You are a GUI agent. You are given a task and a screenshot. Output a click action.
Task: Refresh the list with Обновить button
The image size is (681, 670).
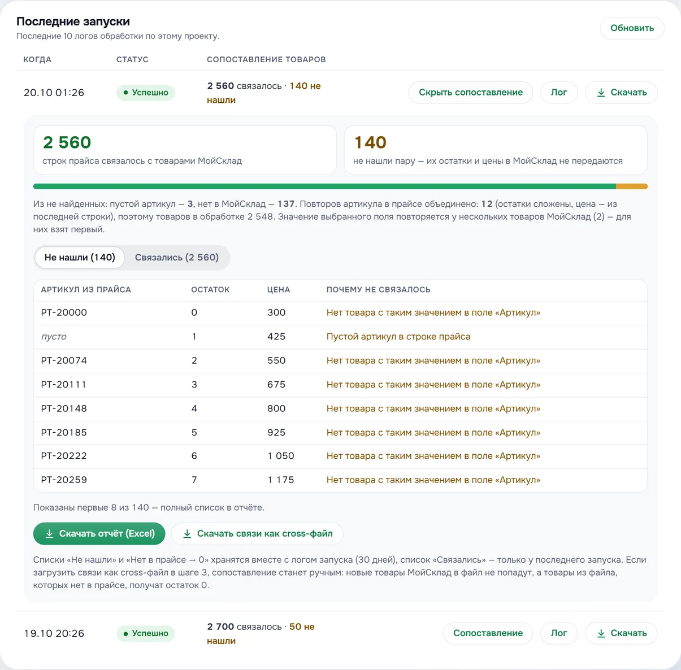click(x=632, y=28)
